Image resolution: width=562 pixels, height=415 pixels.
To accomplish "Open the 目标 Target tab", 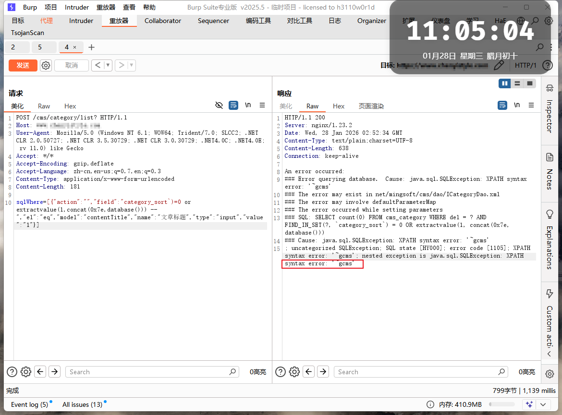I will pos(18,21).
